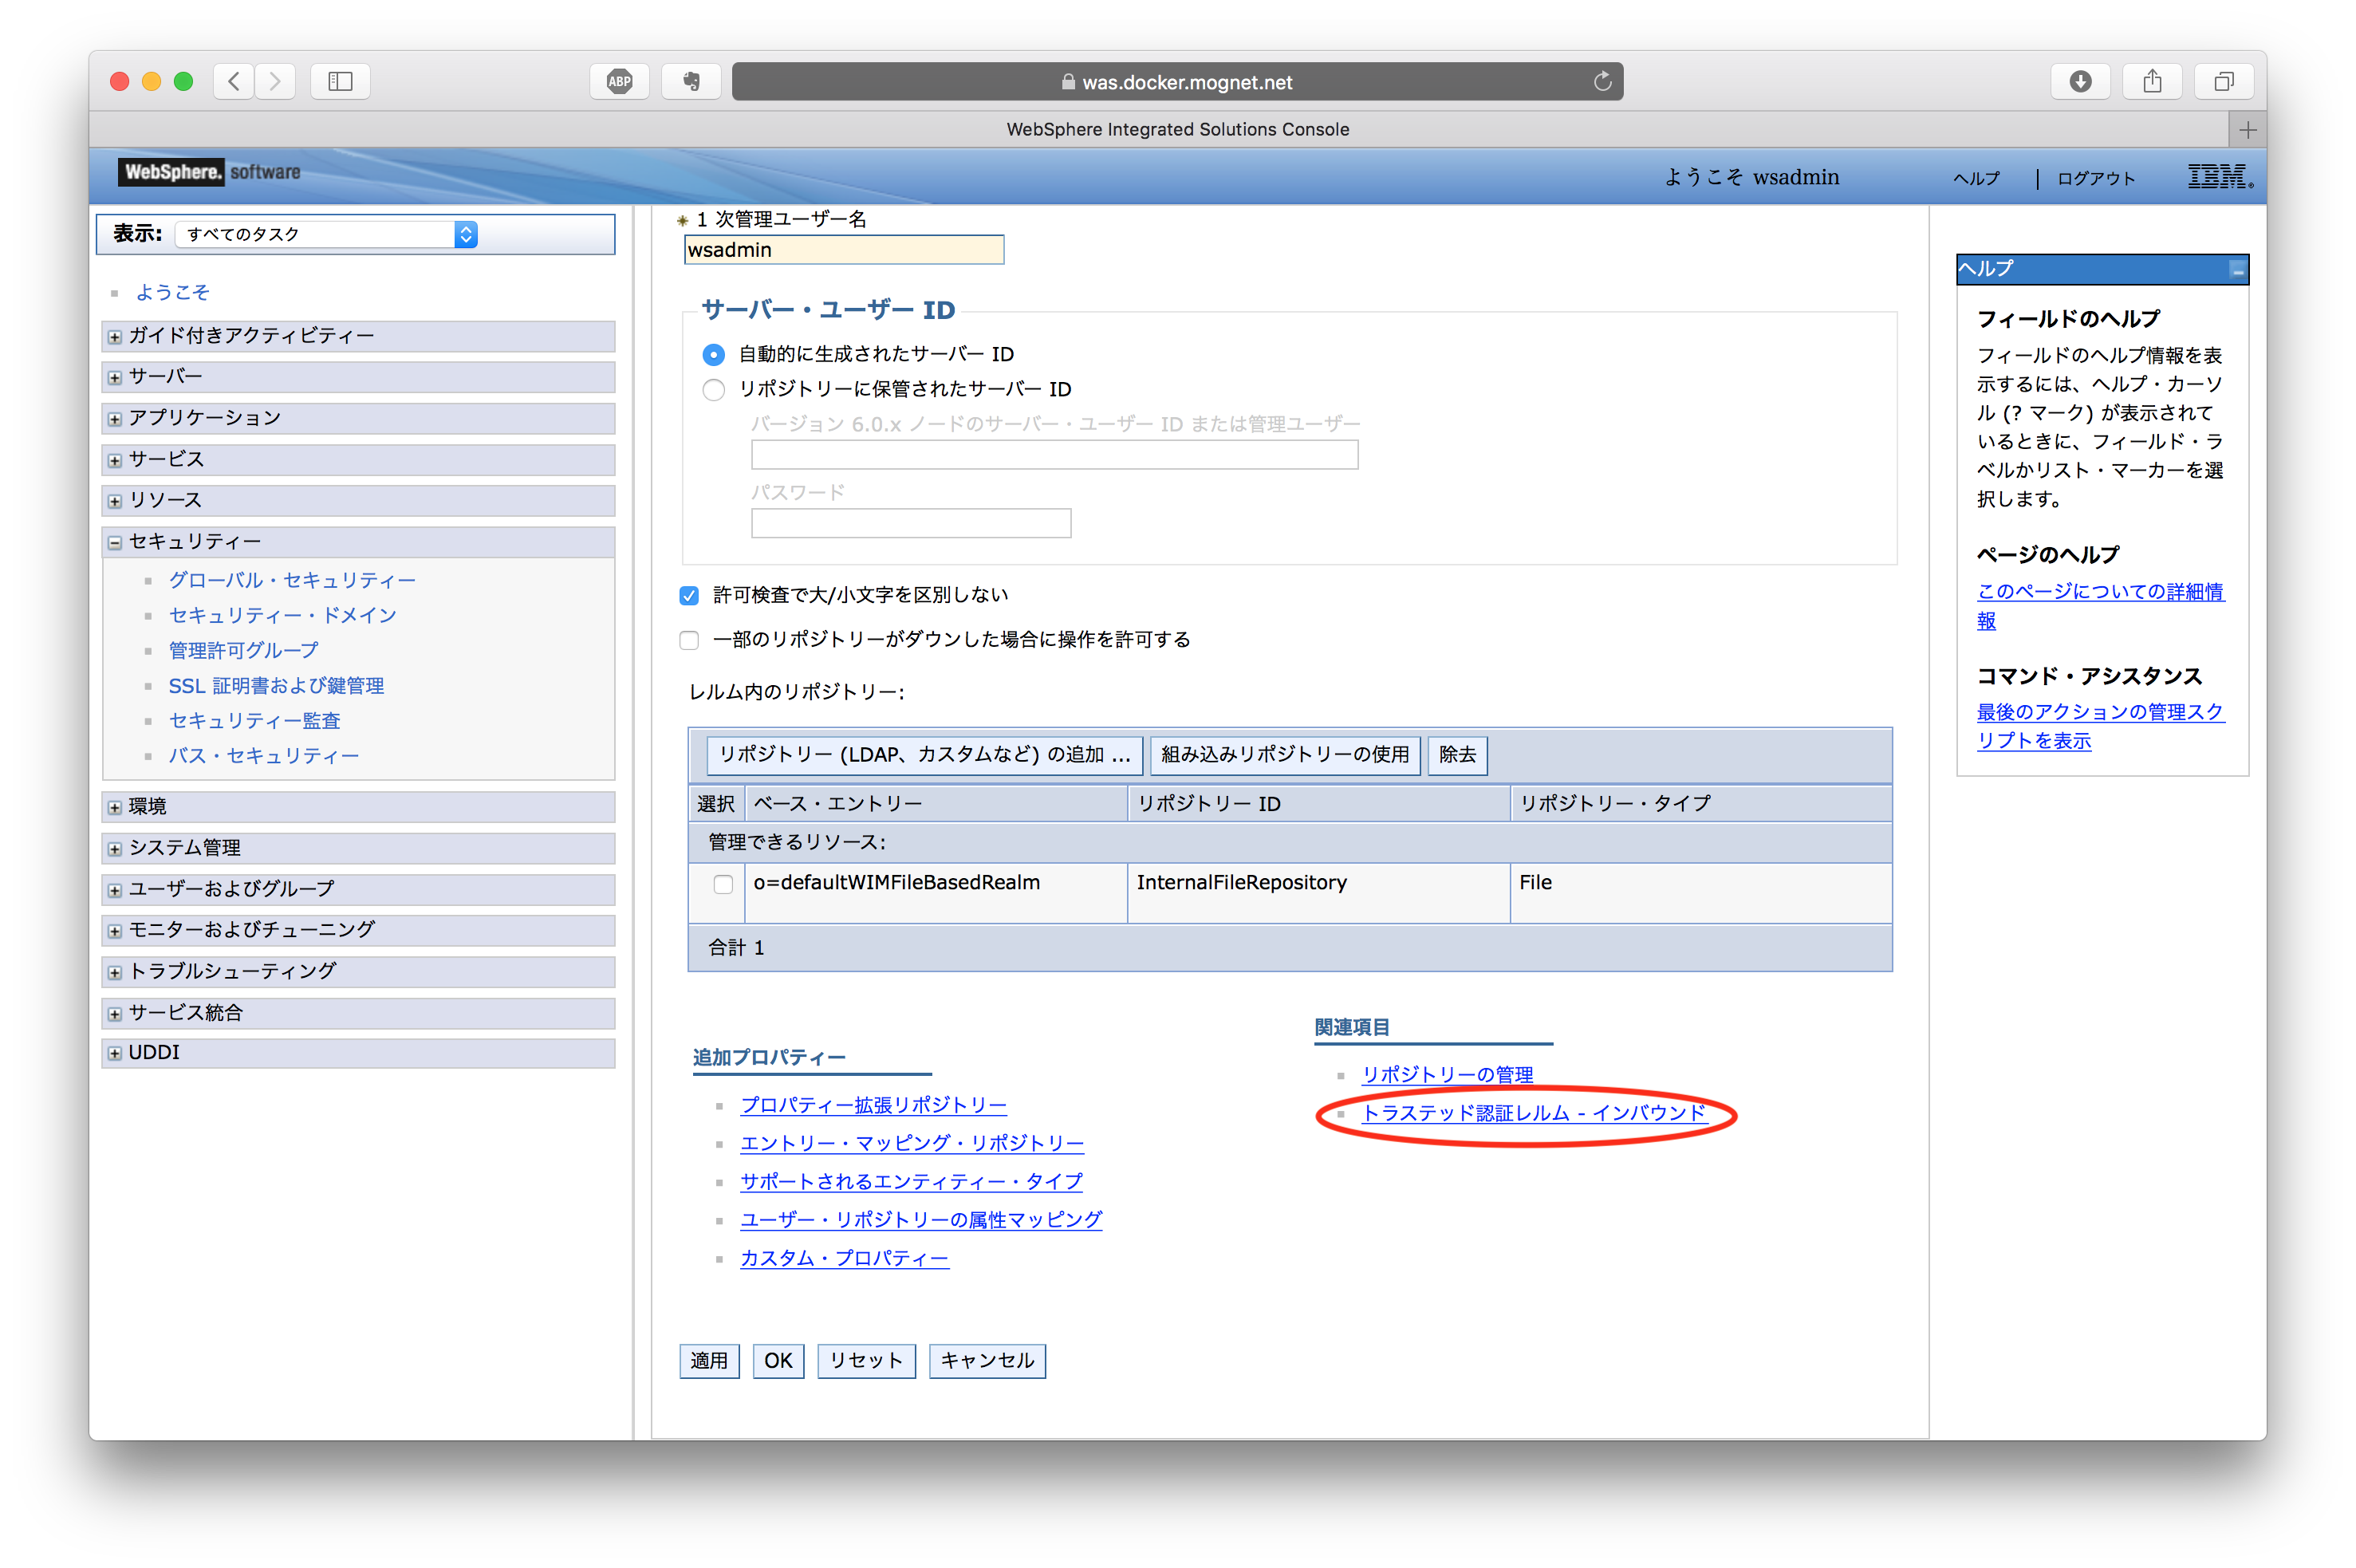The width and height of the screenshot is (2356, 1568).
Task: Uncheck 許可検査で大/小文字を区別しない
Action: [689, 594]
